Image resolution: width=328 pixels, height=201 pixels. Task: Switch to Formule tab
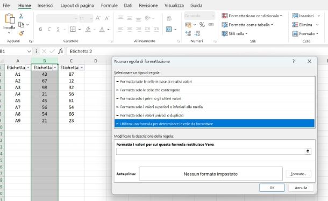(x=109, y=5)
